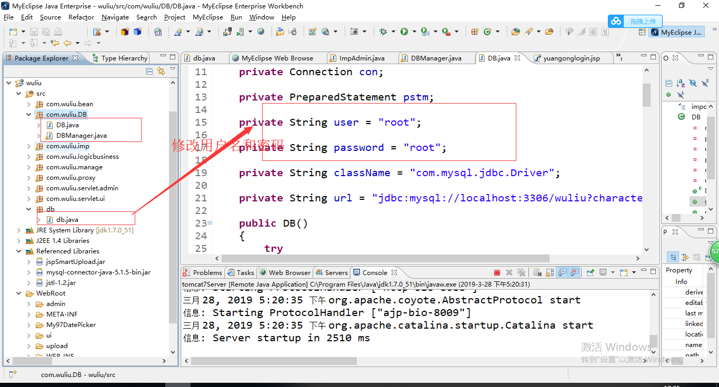Click the Sort outline alphabetically icon
This screenshot has height=387, width=719.
tap(681, 83)
